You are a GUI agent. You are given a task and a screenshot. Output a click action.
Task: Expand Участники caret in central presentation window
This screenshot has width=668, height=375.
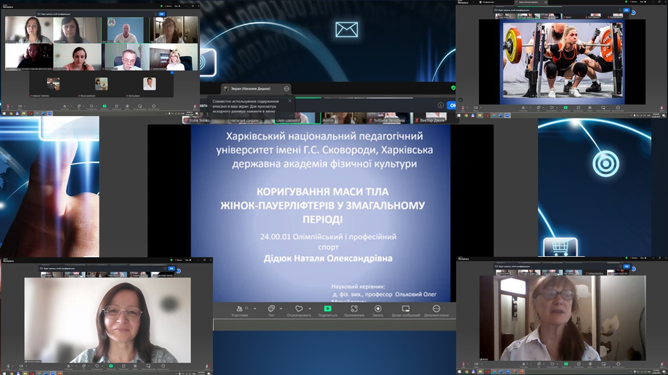coord(255,308)
